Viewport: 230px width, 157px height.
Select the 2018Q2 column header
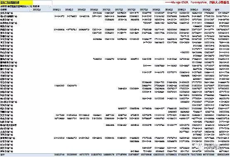pos(169,10)
